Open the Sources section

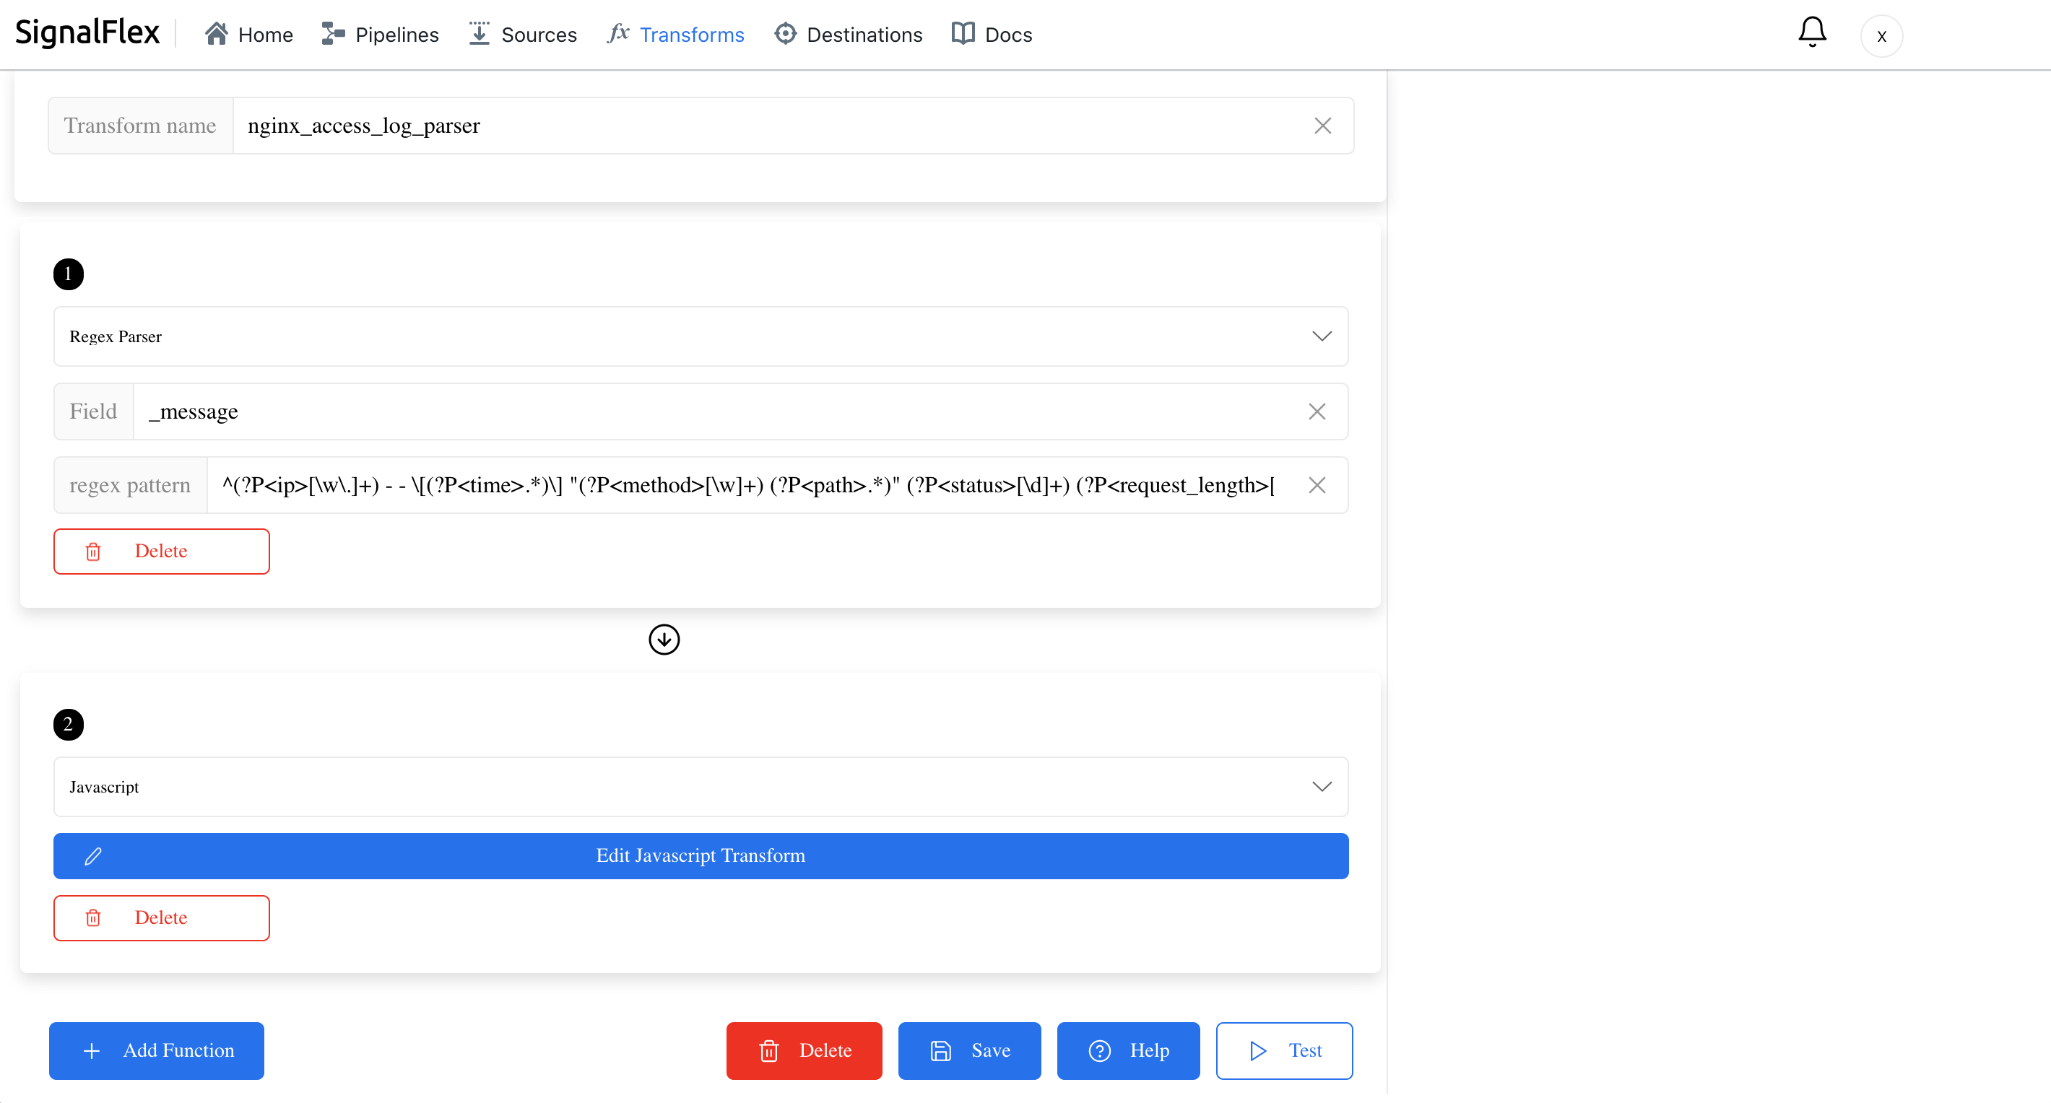[522, 34]
